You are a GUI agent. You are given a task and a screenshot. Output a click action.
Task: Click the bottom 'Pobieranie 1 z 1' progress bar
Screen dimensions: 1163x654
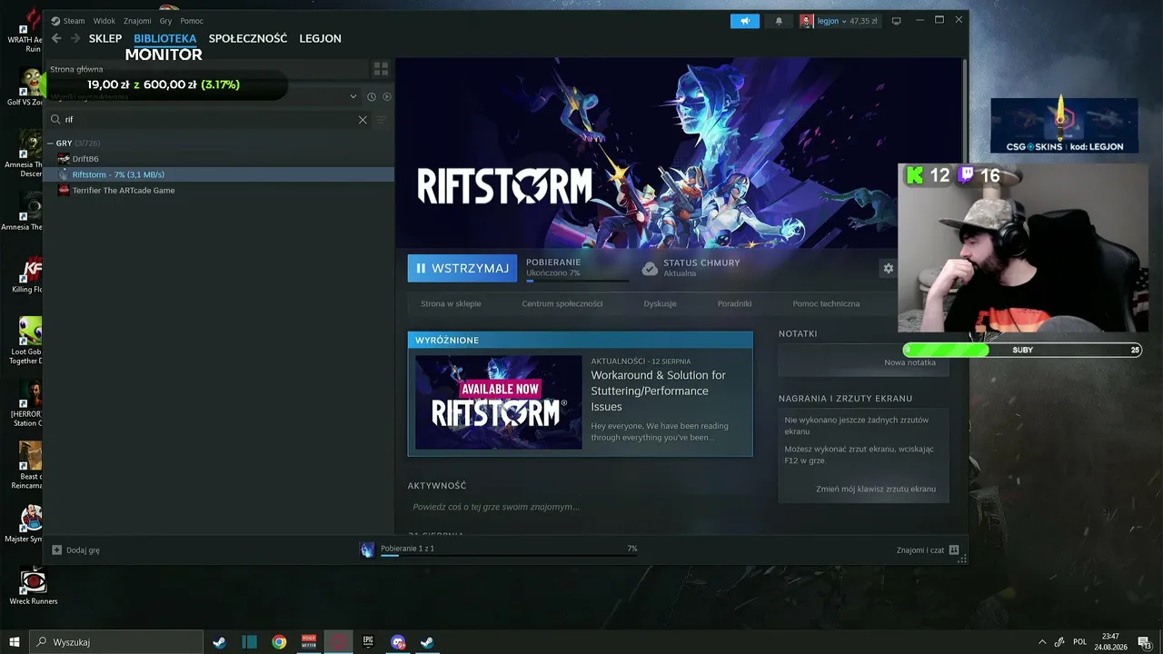(x=508, y=555)
